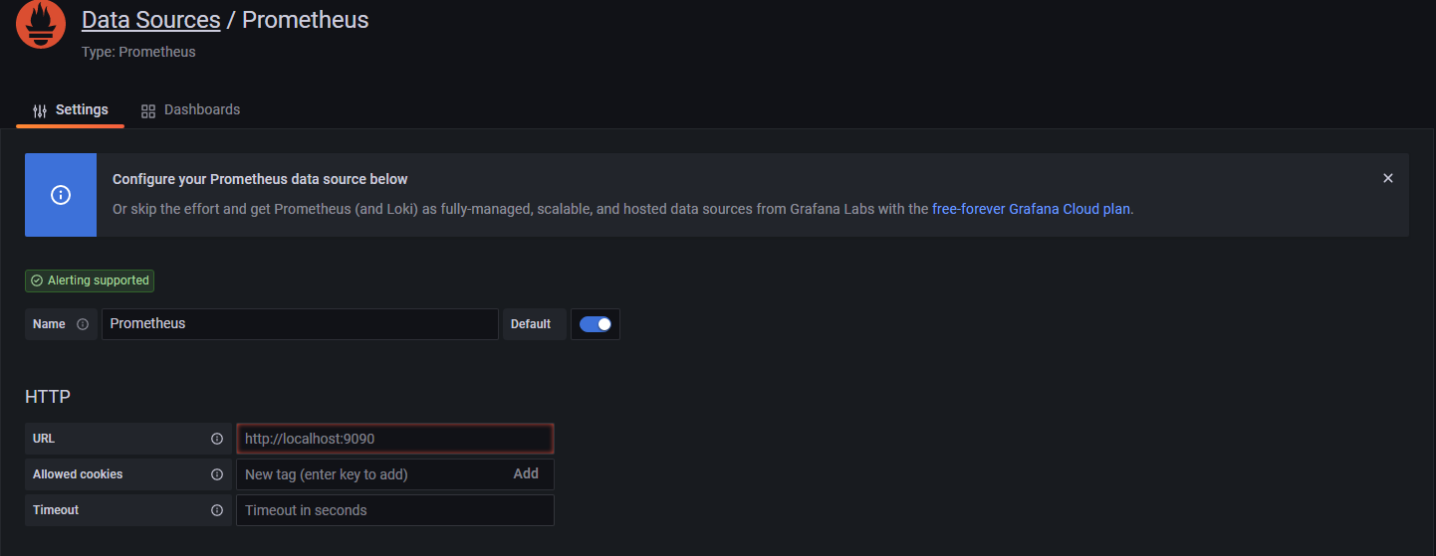
Task: Toggle the Default data source switch
Action: click(x=596, y=324)
